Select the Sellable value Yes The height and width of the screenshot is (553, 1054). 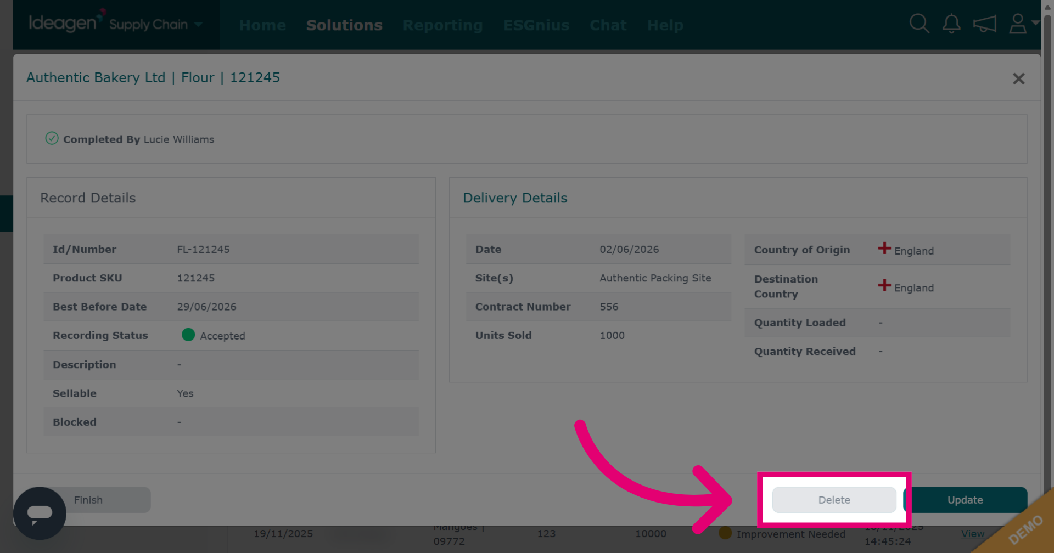click(x=185, y=393)
